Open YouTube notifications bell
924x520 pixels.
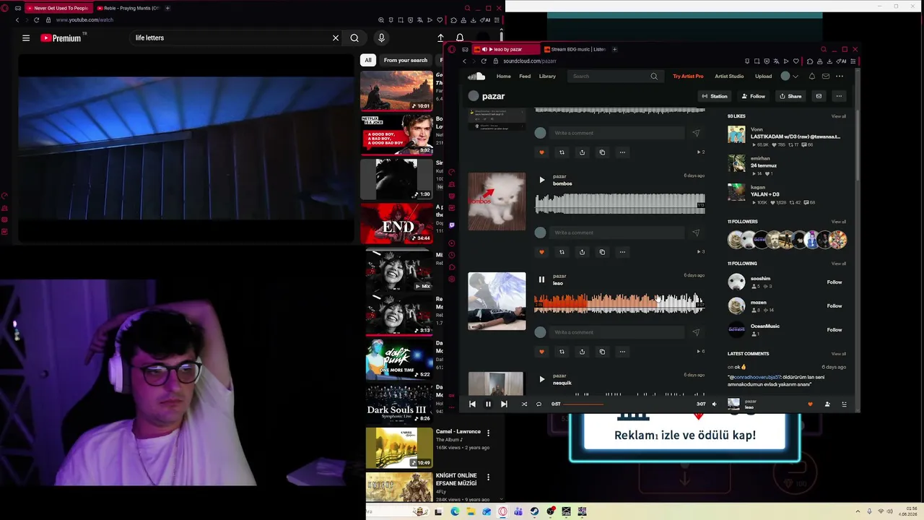coord(460,38)
